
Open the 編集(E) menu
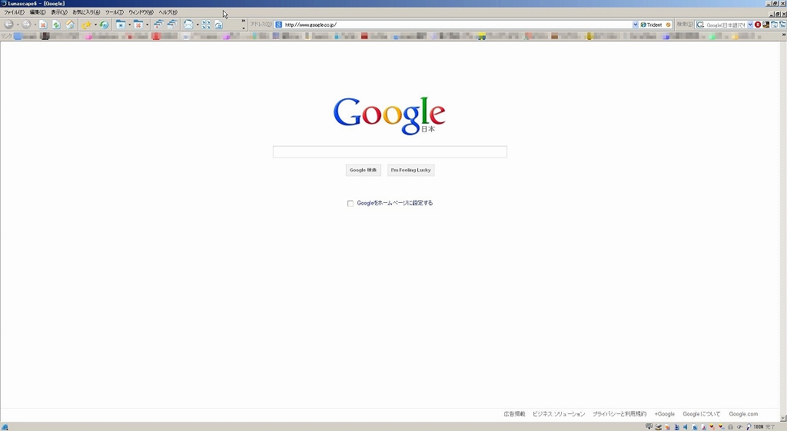point(38,12)
